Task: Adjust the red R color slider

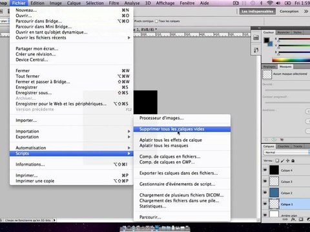Action: click(294, 39)
